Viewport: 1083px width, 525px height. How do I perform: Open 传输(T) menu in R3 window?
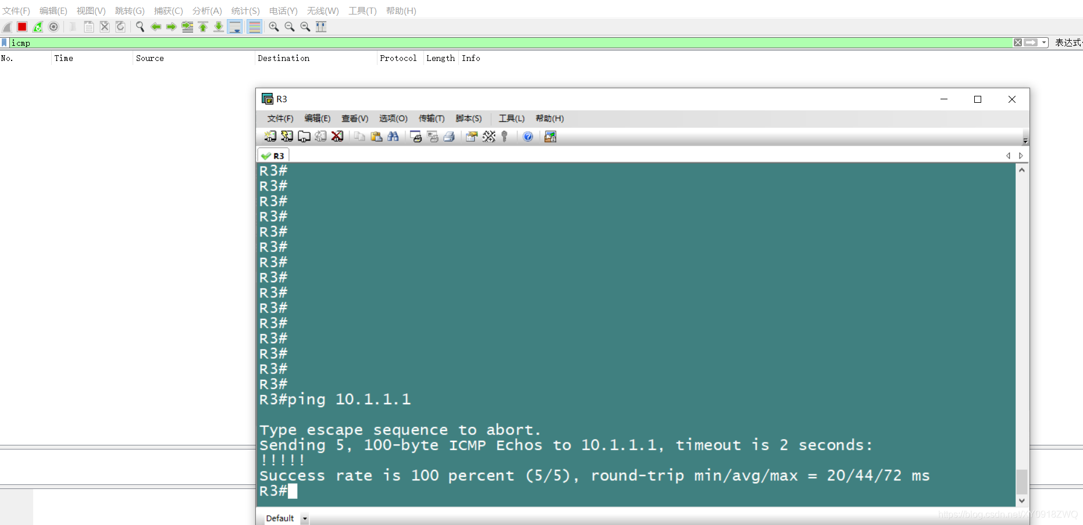[x=432, y=118]
